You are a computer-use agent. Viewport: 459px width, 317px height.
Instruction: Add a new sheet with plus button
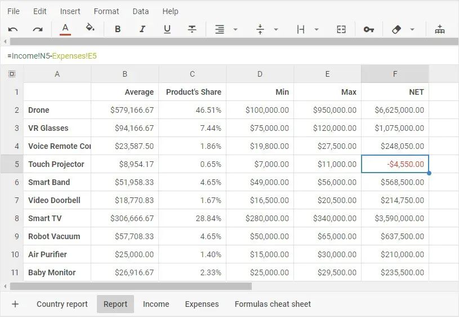coord(15,304)
